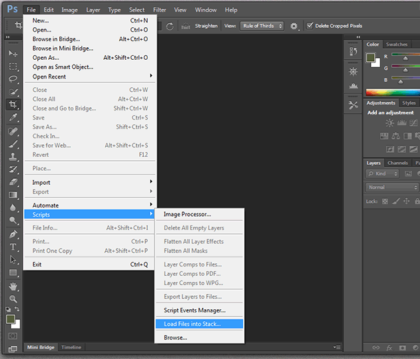Choose Image Processor from Scripts

click(199, 214)
